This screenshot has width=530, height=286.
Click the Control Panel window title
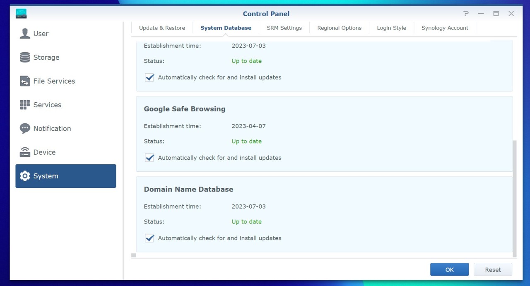[x=266, y=14]
